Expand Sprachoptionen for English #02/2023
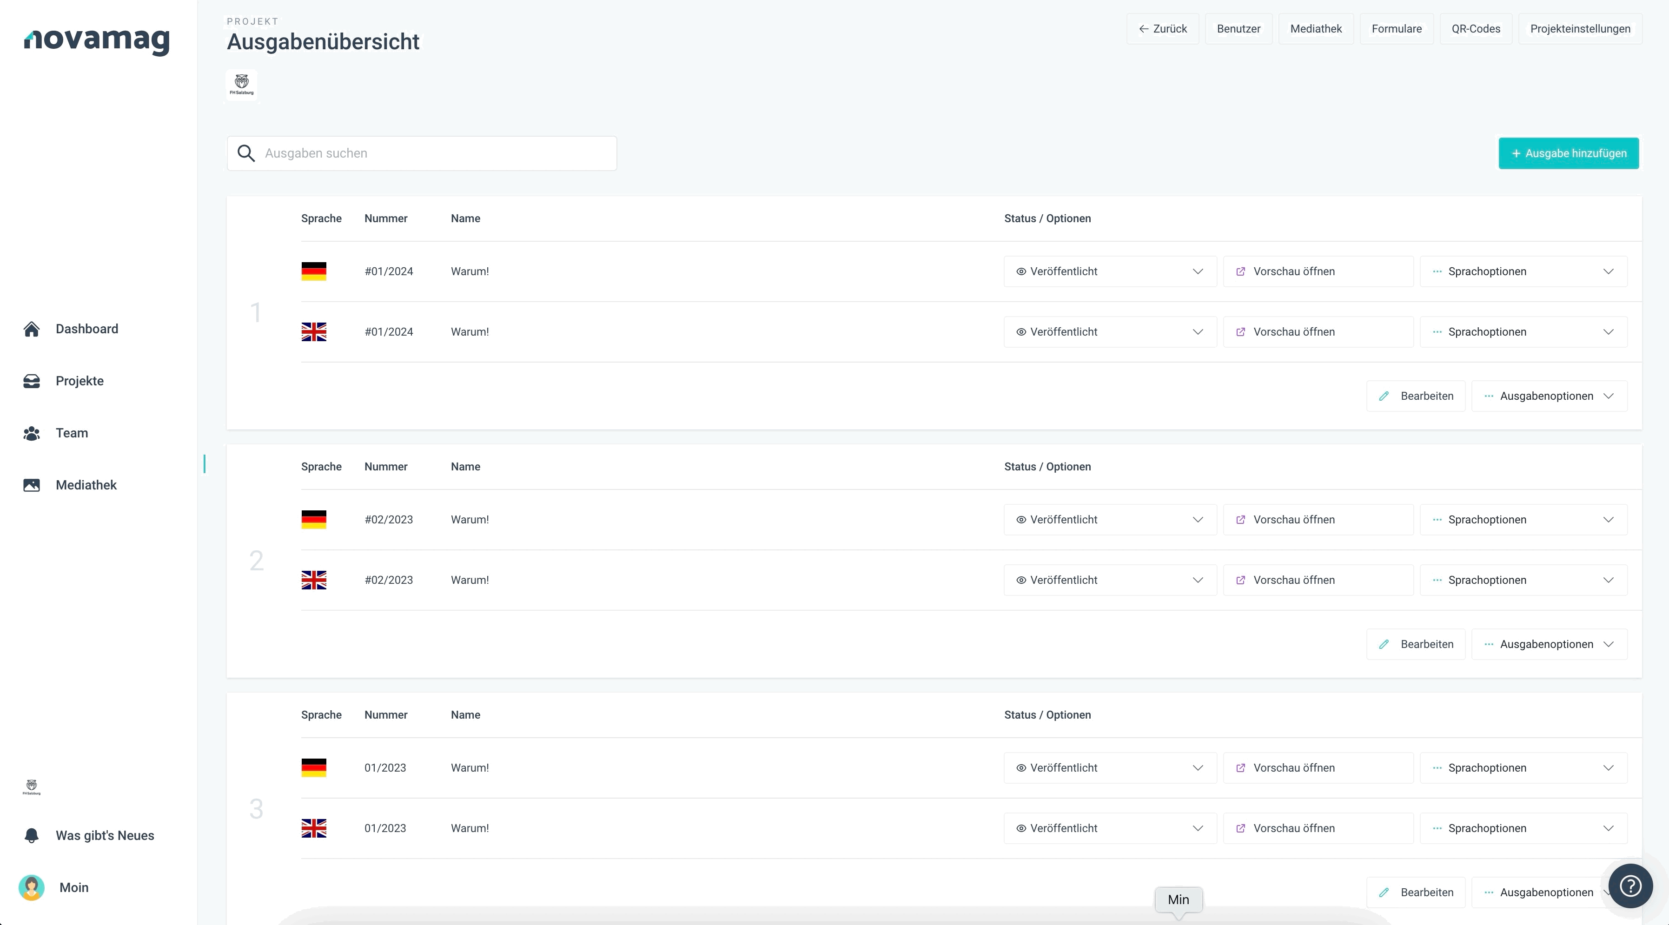The height and width of the screenshot is (925, 1669). [1524, 580]
